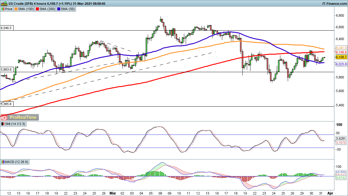This screenshot has width=348, height=196.
Task: Click the IT-Finance.com link
Action: (x=334, y=4)
